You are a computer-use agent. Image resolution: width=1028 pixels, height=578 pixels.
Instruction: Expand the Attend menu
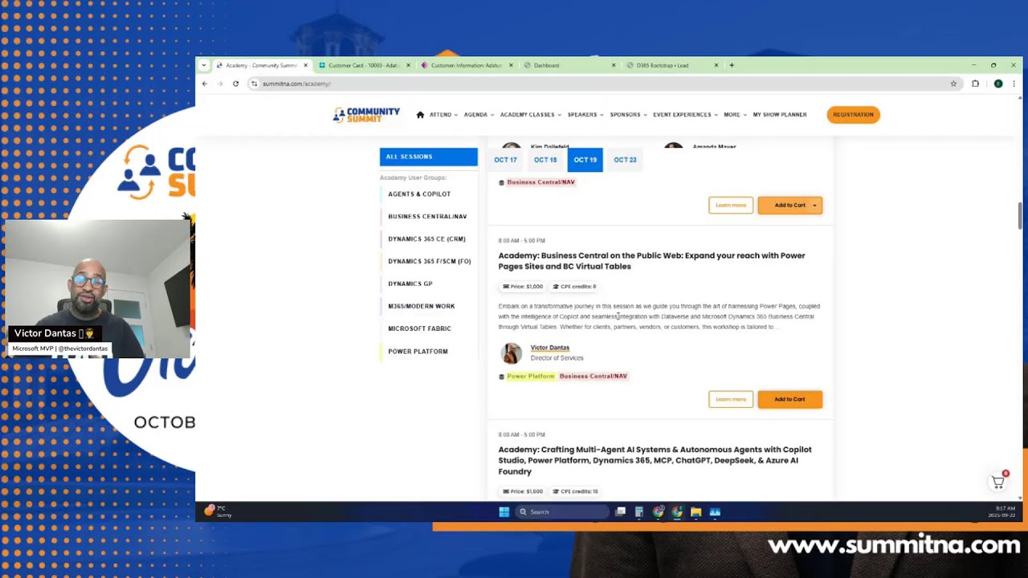443,115
